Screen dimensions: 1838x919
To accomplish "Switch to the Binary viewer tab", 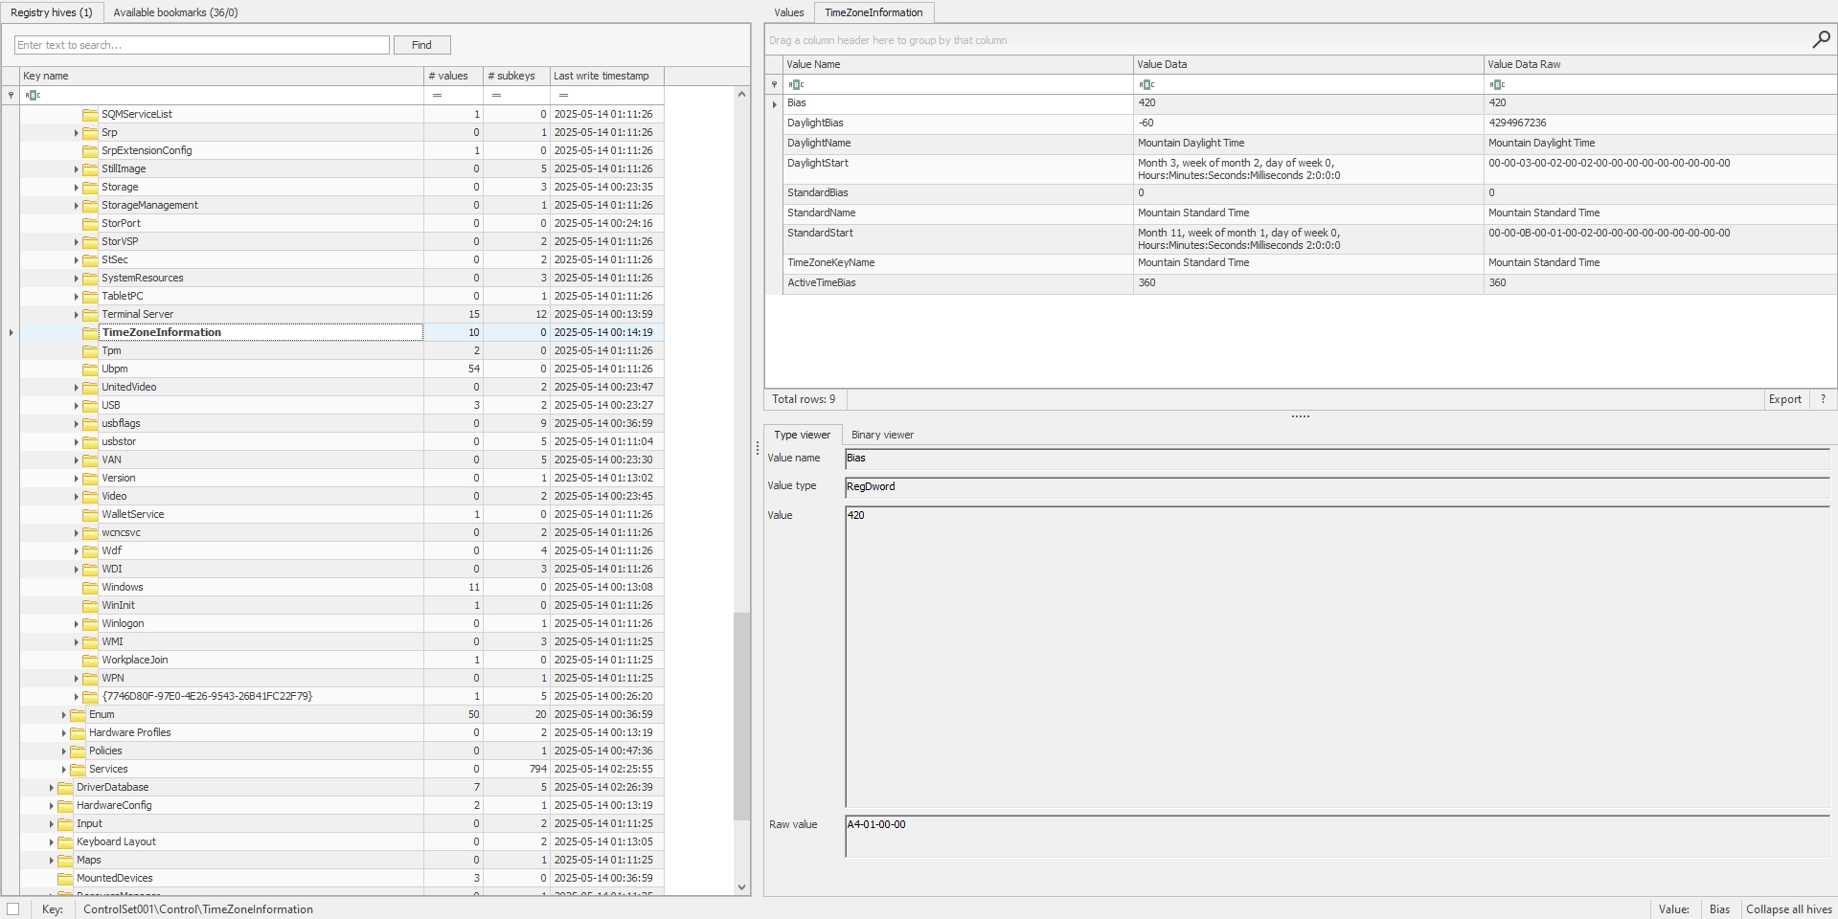I will (x=882, y=435).
